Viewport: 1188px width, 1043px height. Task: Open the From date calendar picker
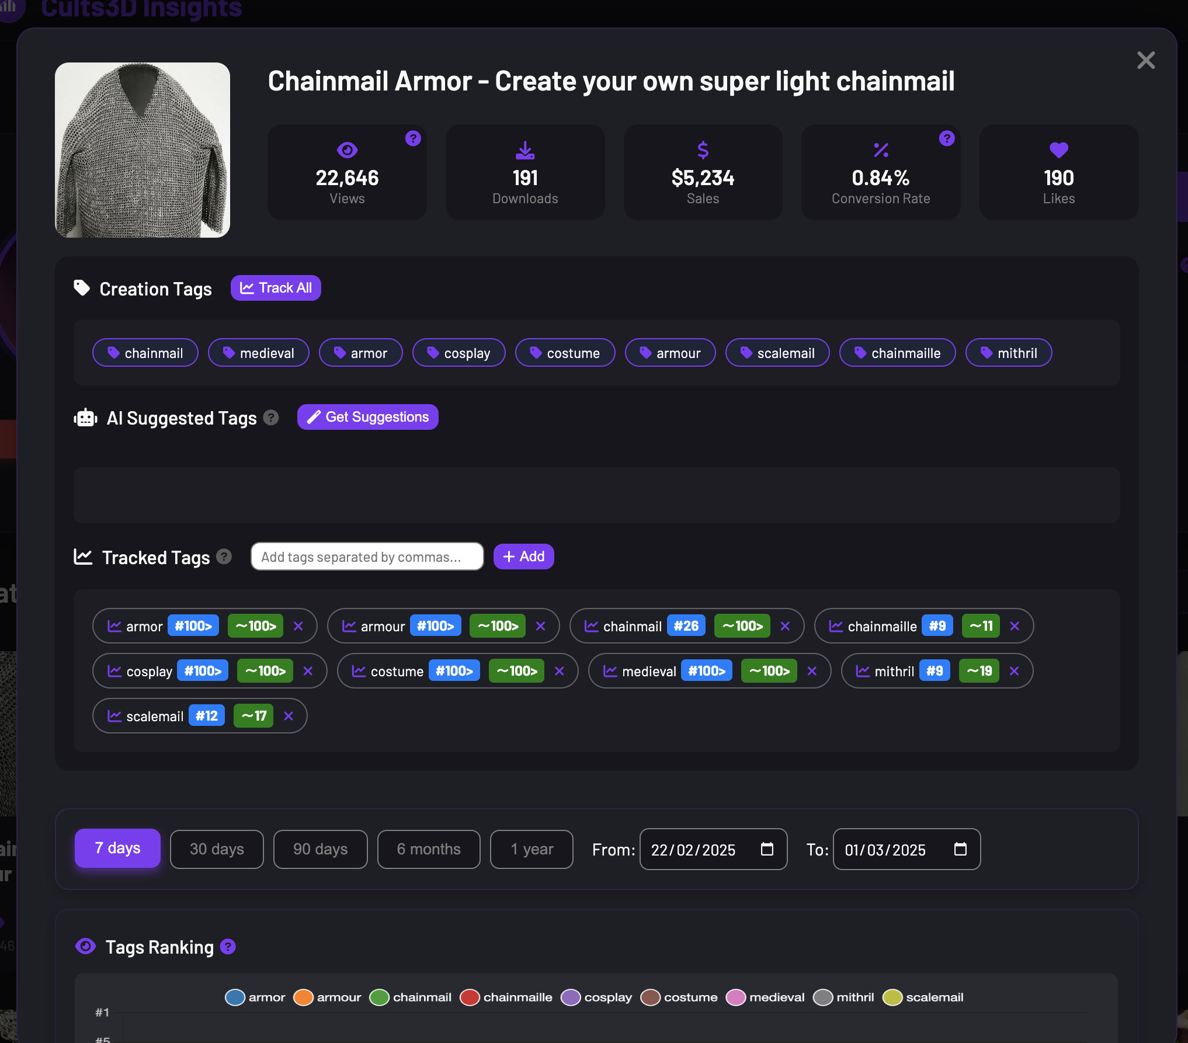point(767,849)
